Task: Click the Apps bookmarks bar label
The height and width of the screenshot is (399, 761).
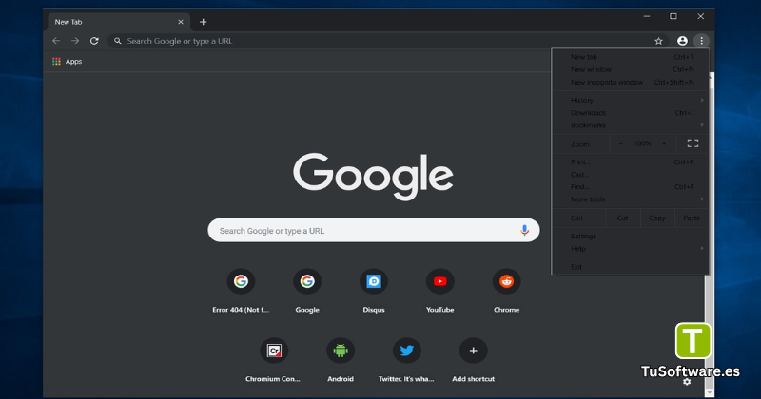Action: (x=74, y=62)
